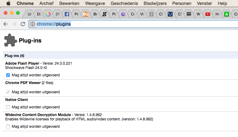Image resolution: width=238 pixels, height=137 pixels.
Task: Click the Shockwave Flash 24.0 r0 text
Action: click(x=26, y=68)
